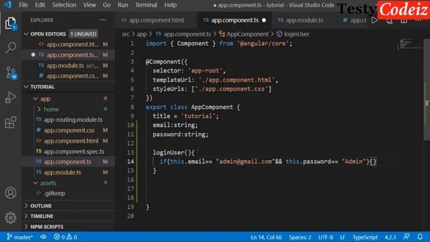Click the feedback icon in status bar

pyautogui.click(x=406, y=237)
